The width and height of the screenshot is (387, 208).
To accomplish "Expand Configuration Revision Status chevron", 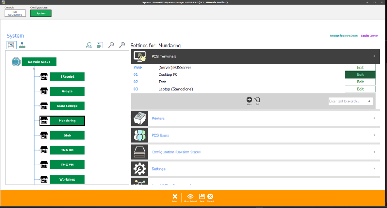I will (x=374, y=152).
